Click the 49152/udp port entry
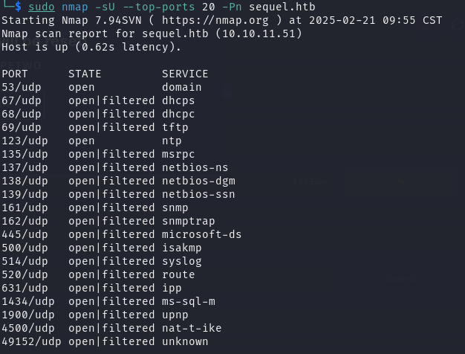The image size is (465, 354). pos(28,341)
